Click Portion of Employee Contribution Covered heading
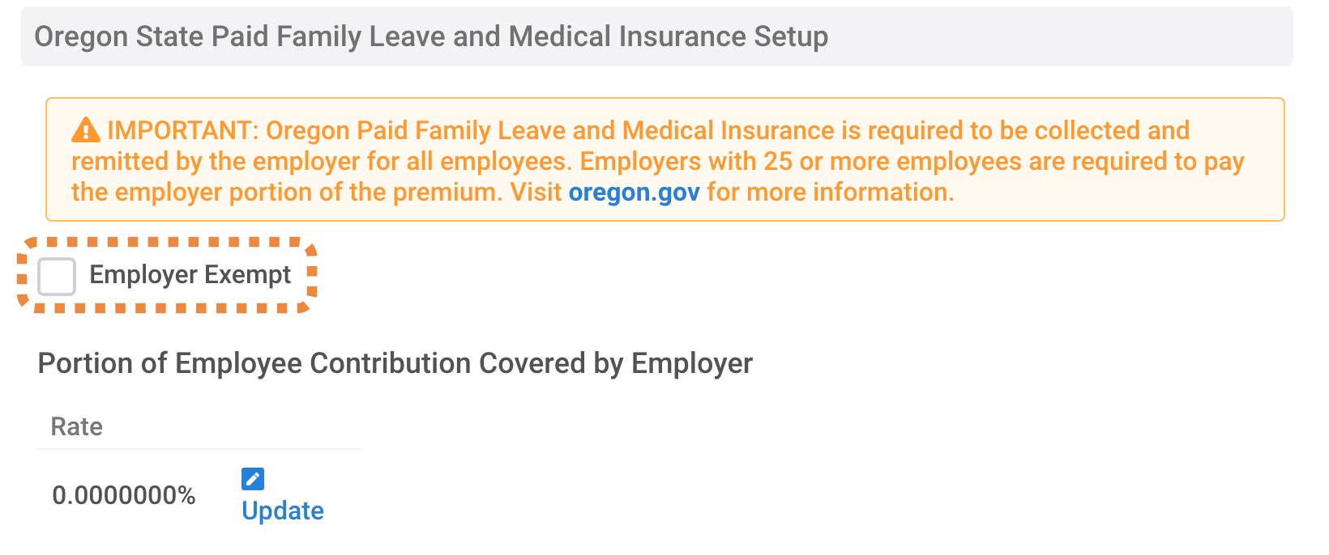1329x555 pixels. [395, 363]
